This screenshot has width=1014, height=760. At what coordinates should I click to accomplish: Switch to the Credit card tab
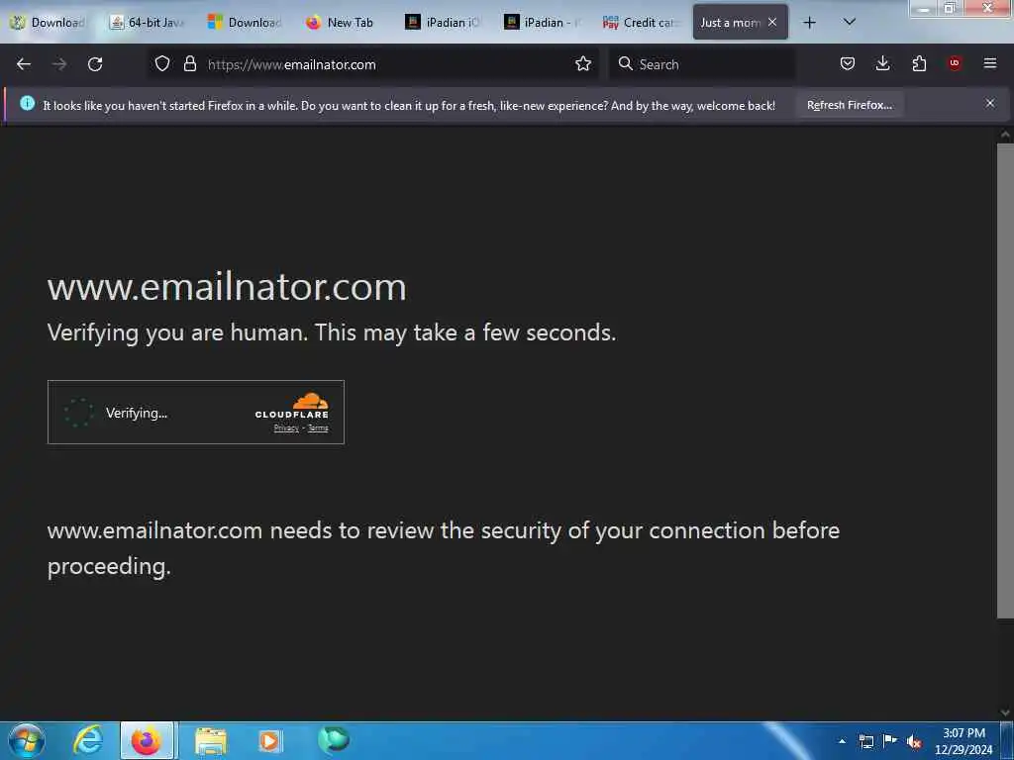[641, 23]
